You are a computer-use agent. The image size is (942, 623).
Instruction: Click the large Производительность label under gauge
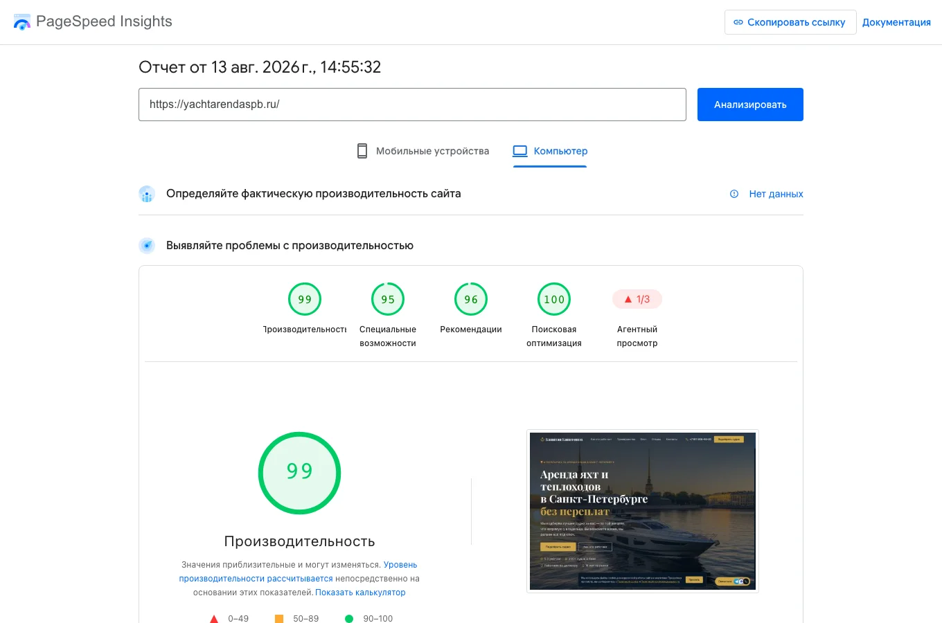[x=300, y=541]
